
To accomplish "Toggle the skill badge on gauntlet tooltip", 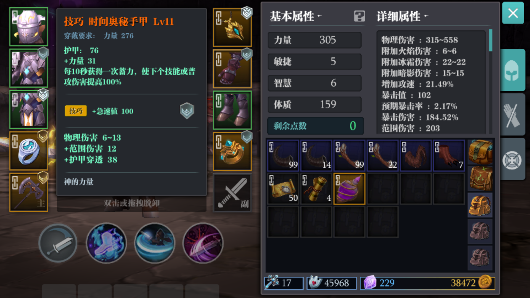I will pos(187,111).
